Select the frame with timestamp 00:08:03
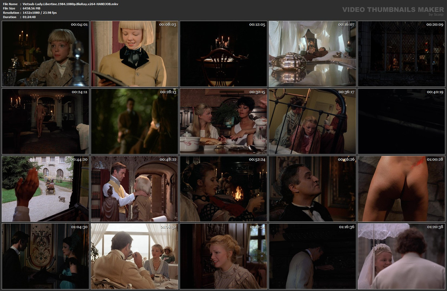The width and height of the screenshot is (447, 291). (x=134, y=54)
